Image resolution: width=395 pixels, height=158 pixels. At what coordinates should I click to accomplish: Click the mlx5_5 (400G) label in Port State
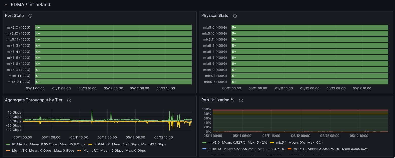(x=19, y=58)
